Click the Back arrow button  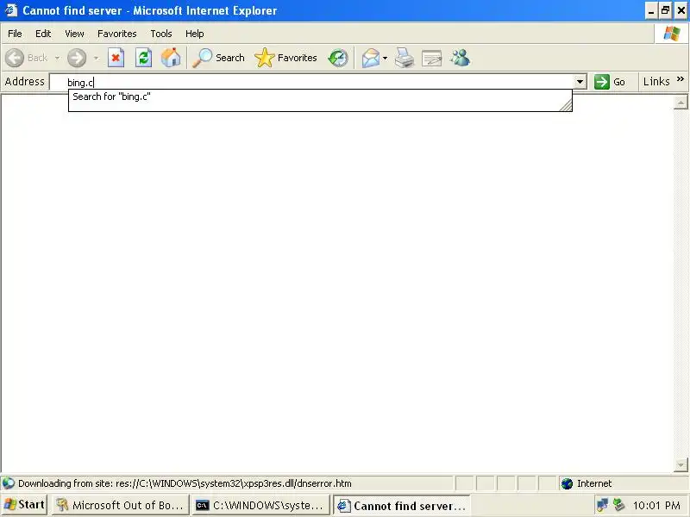click(x=15, y=58)
